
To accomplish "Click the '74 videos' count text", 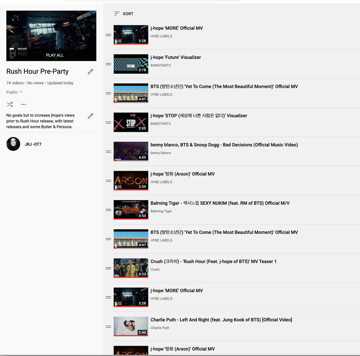I will click(15, 83).
